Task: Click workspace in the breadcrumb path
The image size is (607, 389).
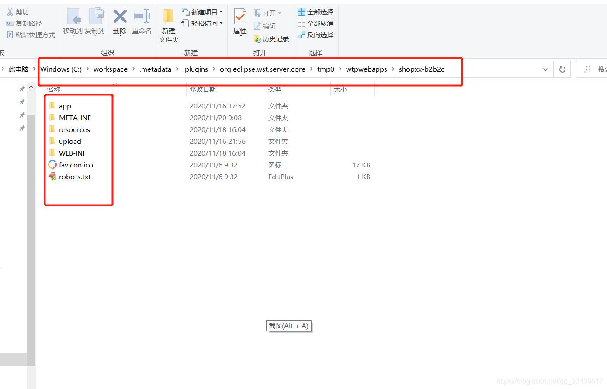Action: tap(111, 69)
